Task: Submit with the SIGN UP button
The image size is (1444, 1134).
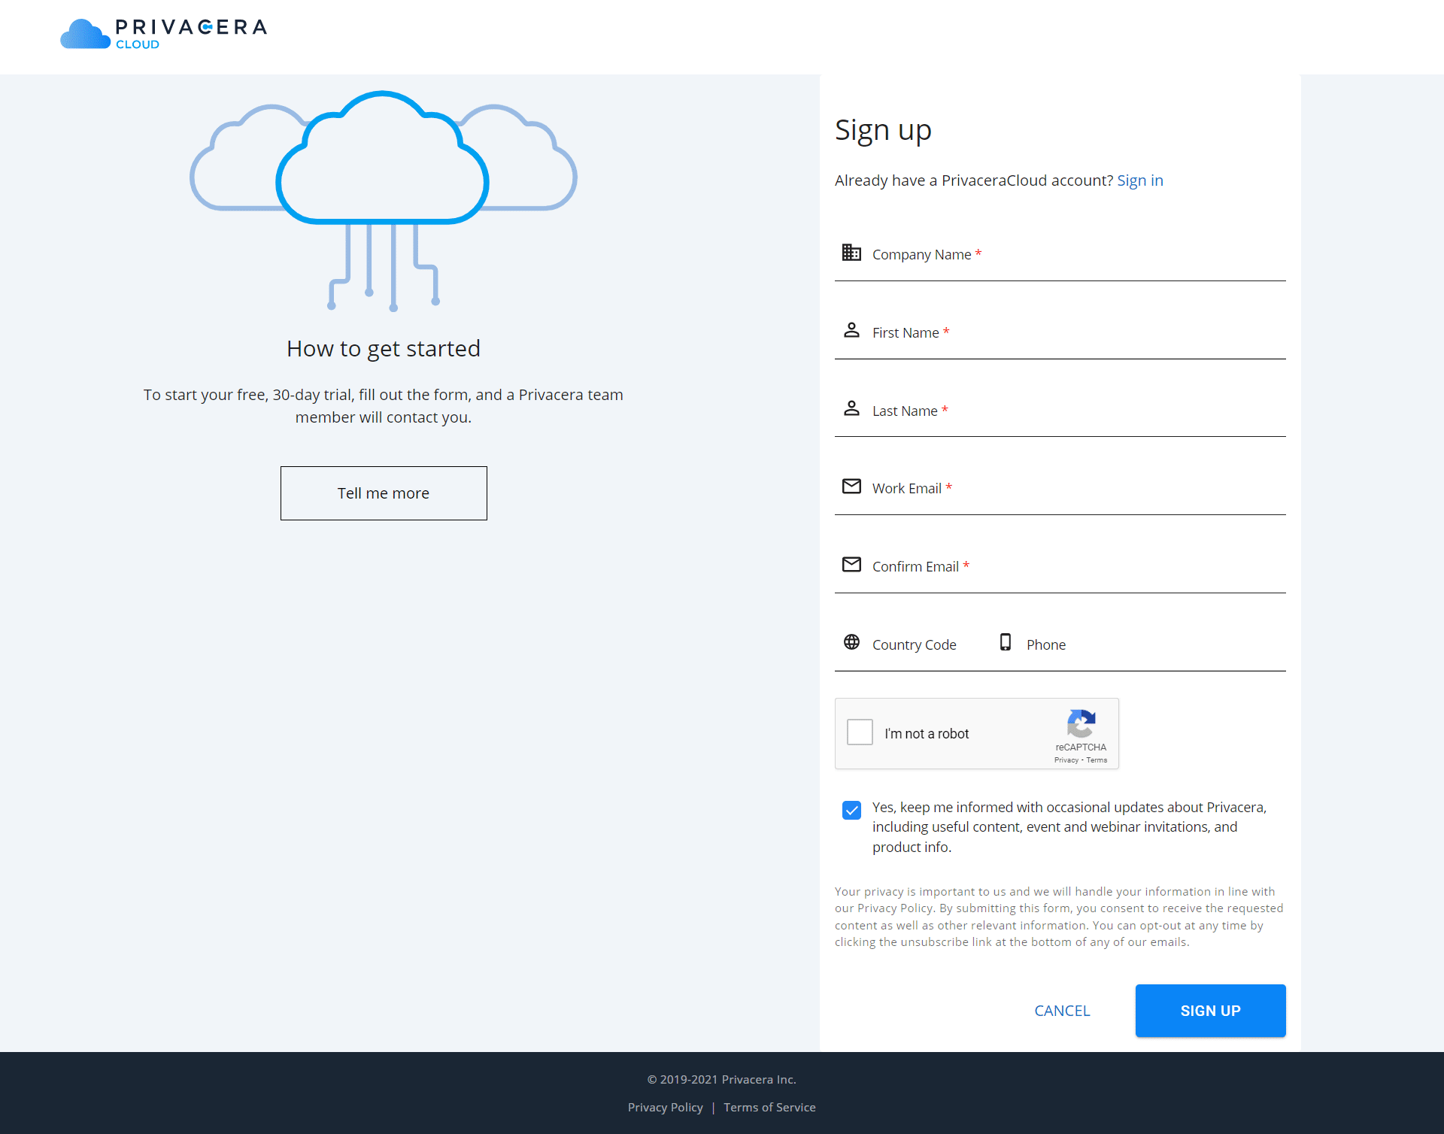Action: coord(1210,1011)
